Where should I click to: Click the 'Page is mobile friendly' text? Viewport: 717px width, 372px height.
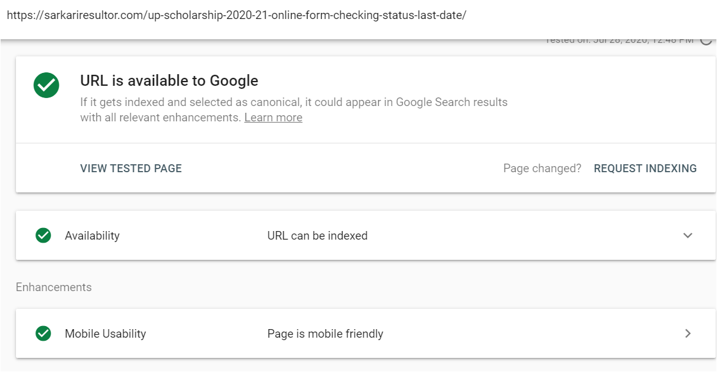325,334
